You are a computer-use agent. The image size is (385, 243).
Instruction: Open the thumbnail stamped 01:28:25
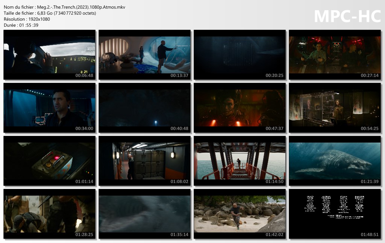49,214
